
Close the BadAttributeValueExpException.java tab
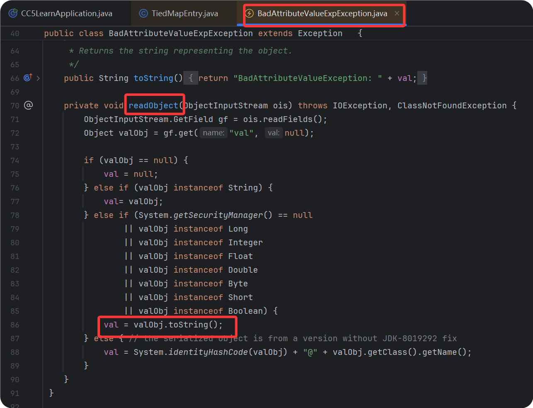pos(397,13)
